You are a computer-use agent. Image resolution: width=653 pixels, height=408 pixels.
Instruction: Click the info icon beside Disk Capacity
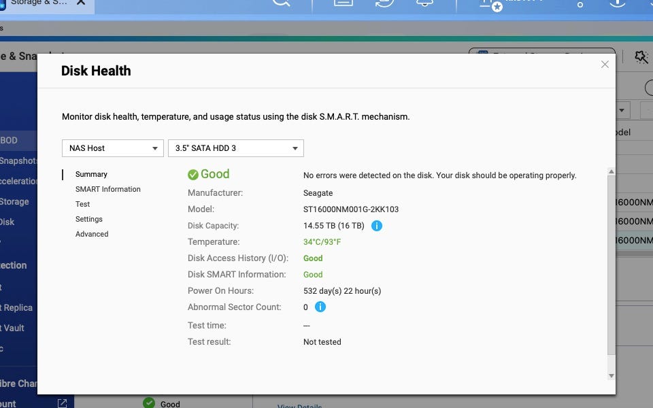(x=377, y=226)
